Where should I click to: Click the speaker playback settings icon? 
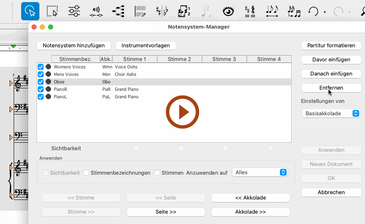pyautogui.click(x=96, y=11)
